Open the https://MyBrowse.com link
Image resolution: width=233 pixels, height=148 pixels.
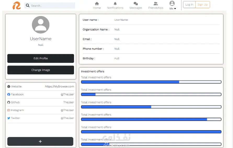coord(59,86)
